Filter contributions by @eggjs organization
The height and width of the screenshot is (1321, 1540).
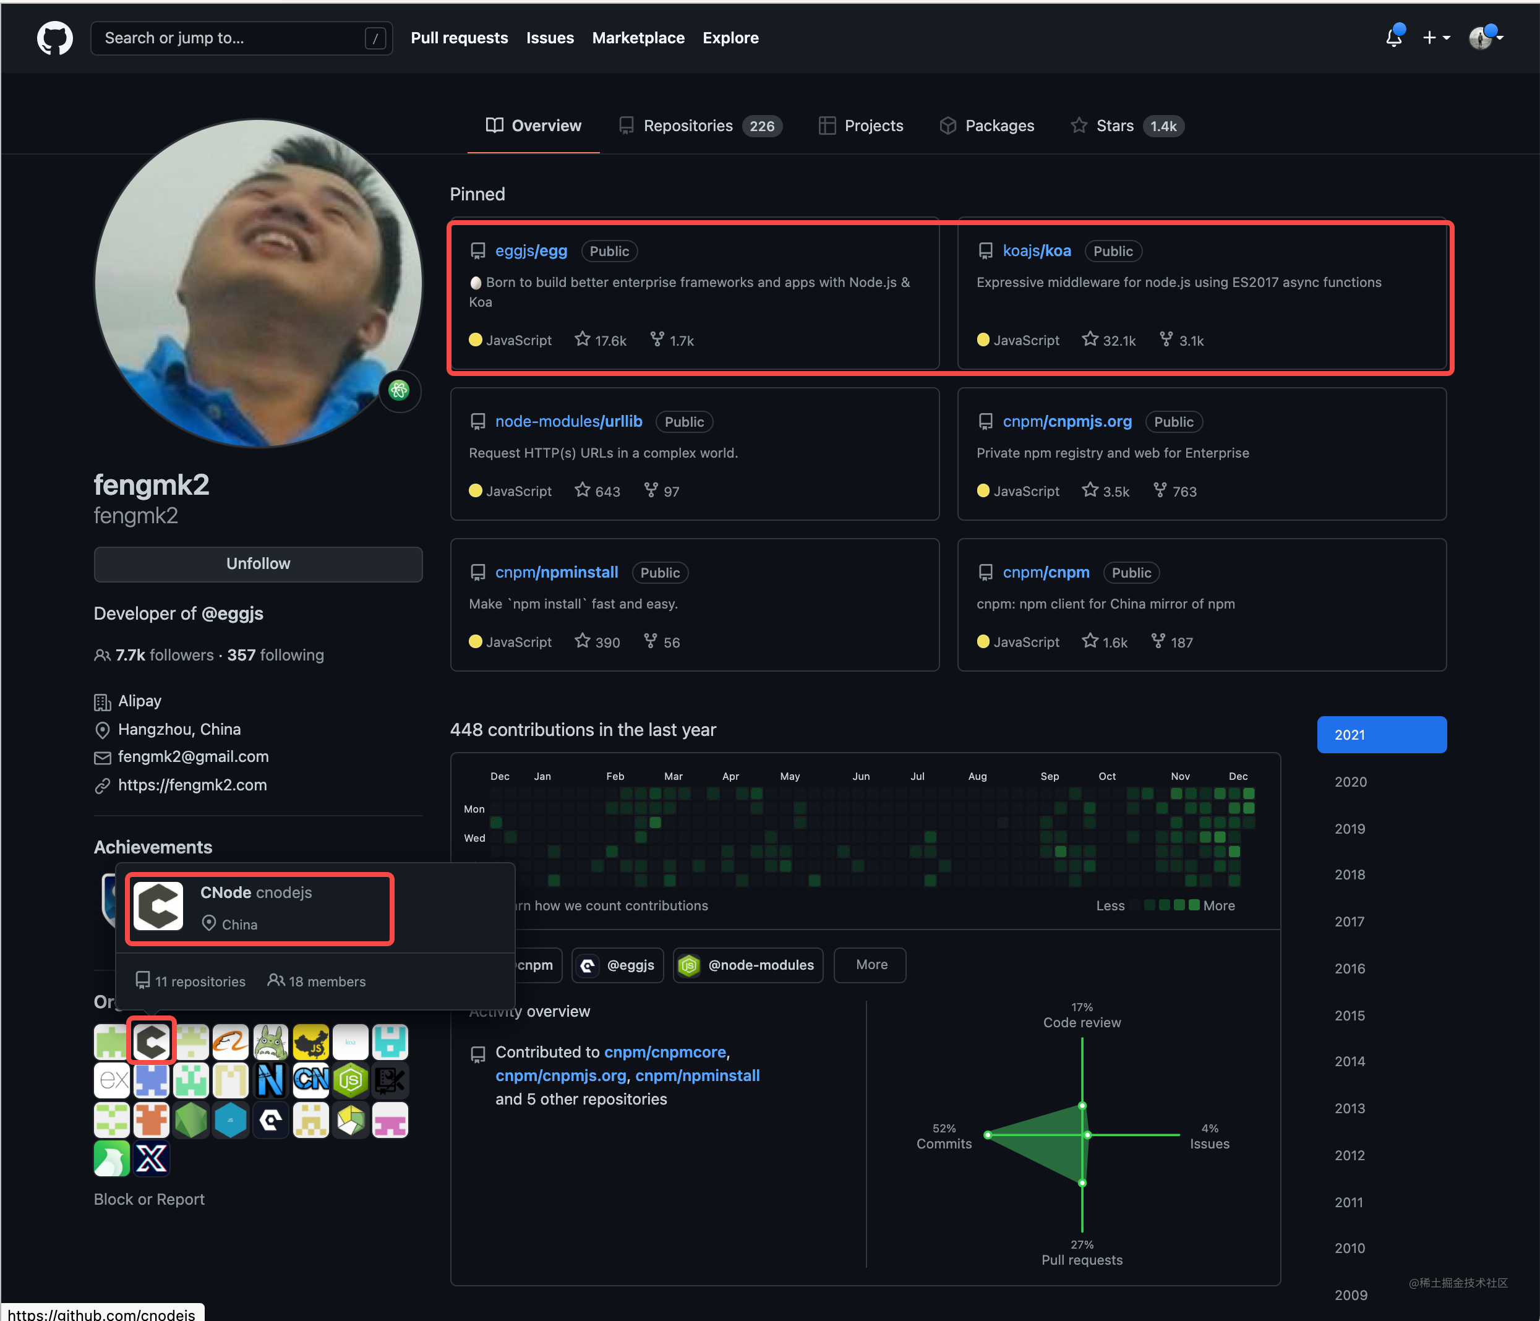(x=618, y=965)
